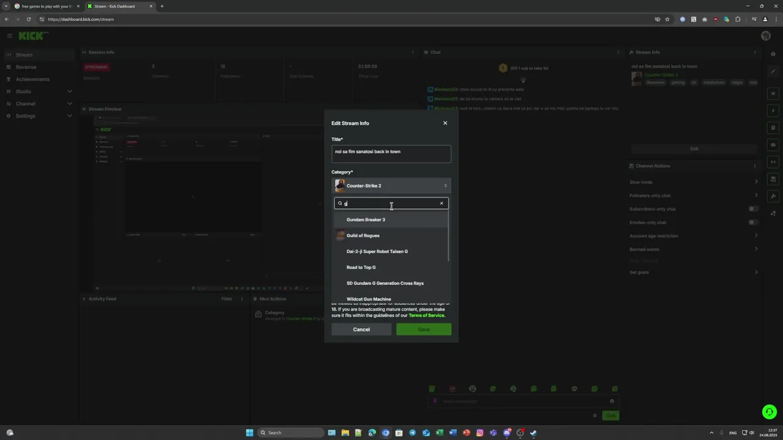This screenshot has width=783, height=440.
Task: Click the Windows taskbar Search box
Action: click(x=291, y=433)
